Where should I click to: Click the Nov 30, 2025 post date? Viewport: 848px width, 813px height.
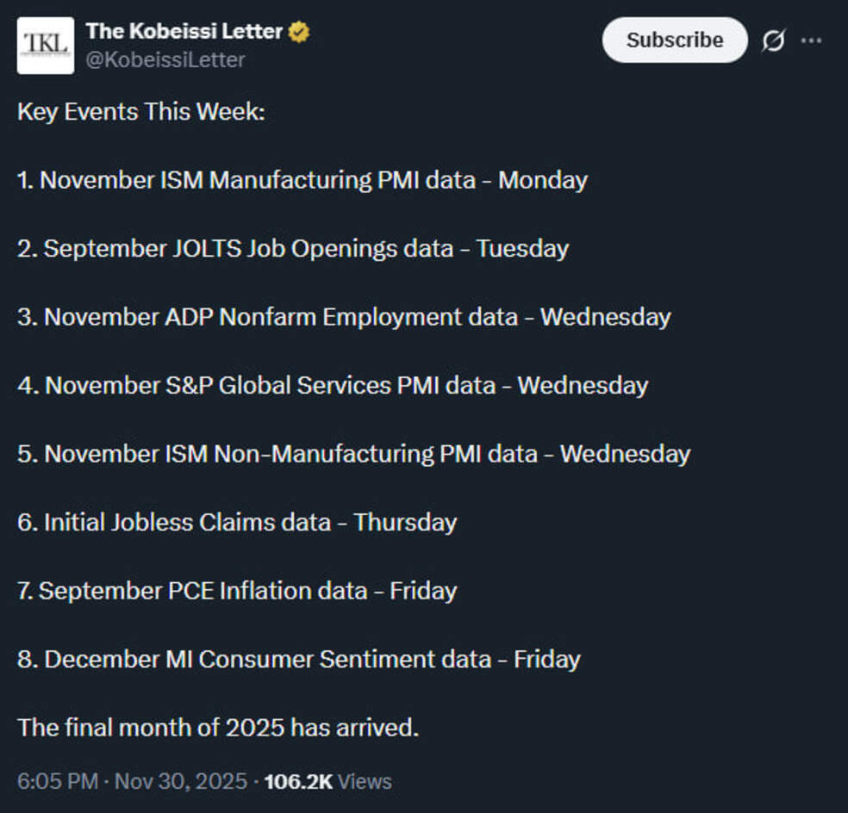tap(180, 781)
